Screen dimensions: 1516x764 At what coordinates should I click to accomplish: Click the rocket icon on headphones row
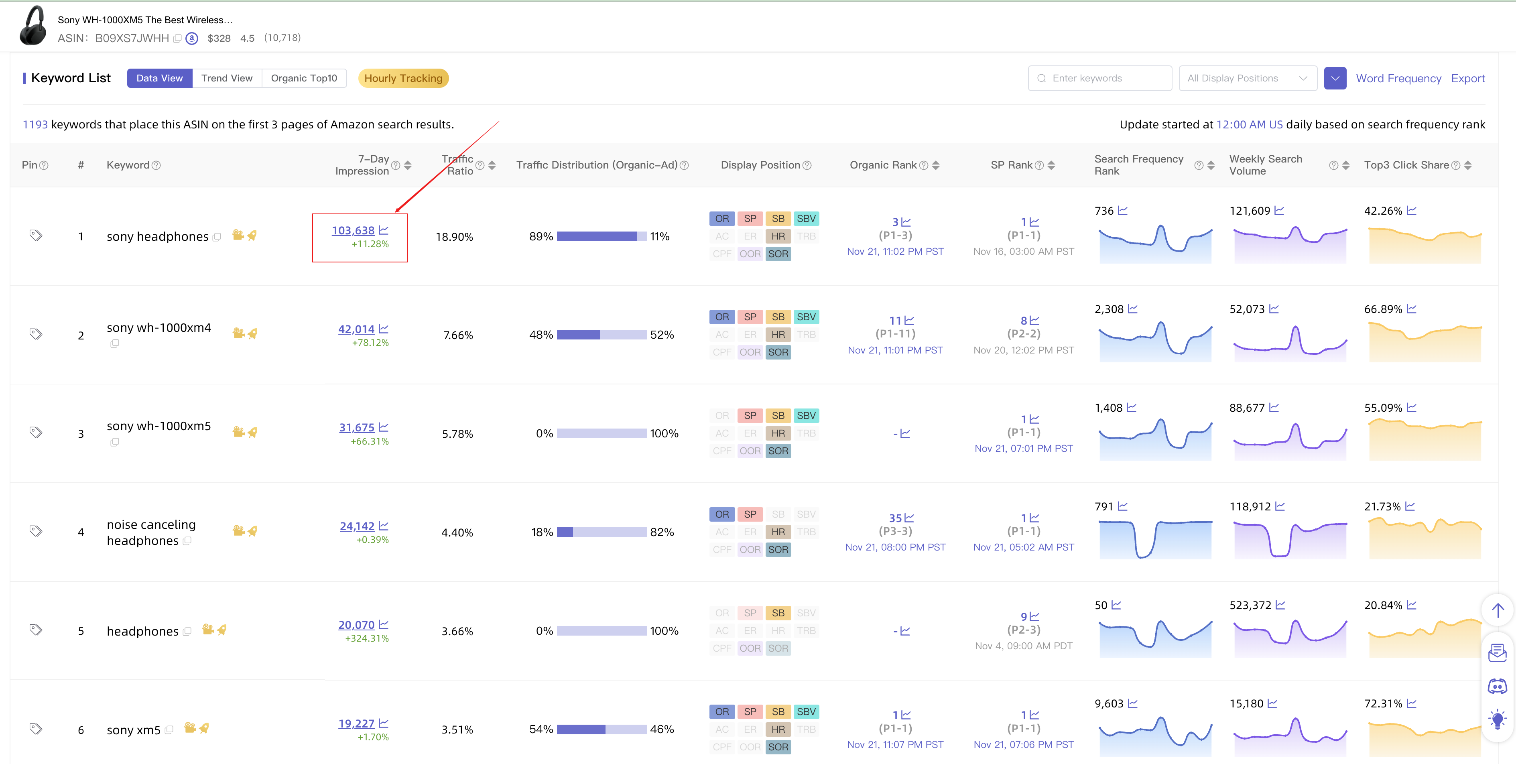(x=222, y=630)
